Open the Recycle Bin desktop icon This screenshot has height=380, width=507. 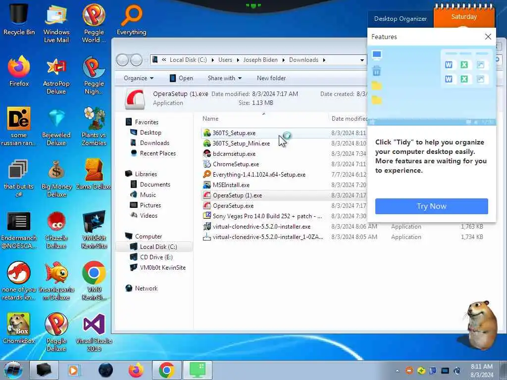point(19,19)
